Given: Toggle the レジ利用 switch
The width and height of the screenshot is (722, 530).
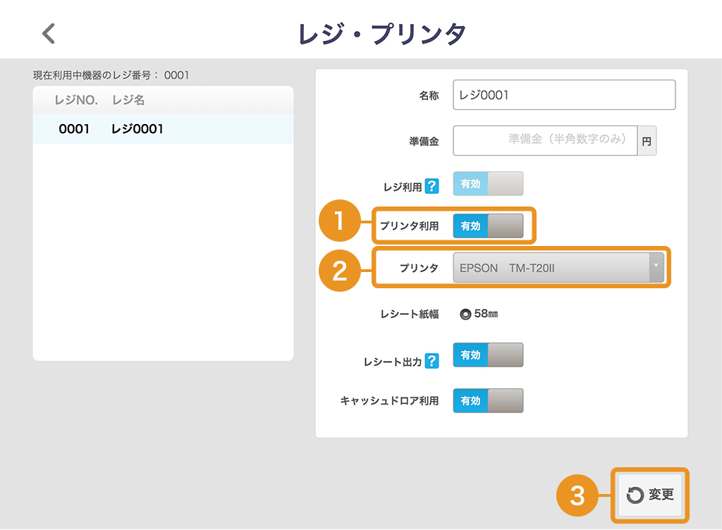Looking at the screenshot, I should (x=488, y=183).
